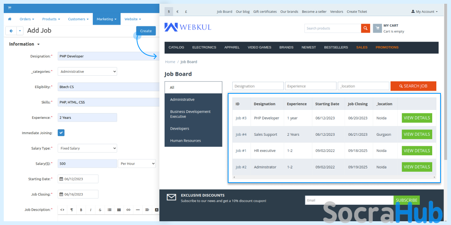Click the orange product search magnifier button
451x225 pixels.
pyautogui.click(x=365, y=28)
